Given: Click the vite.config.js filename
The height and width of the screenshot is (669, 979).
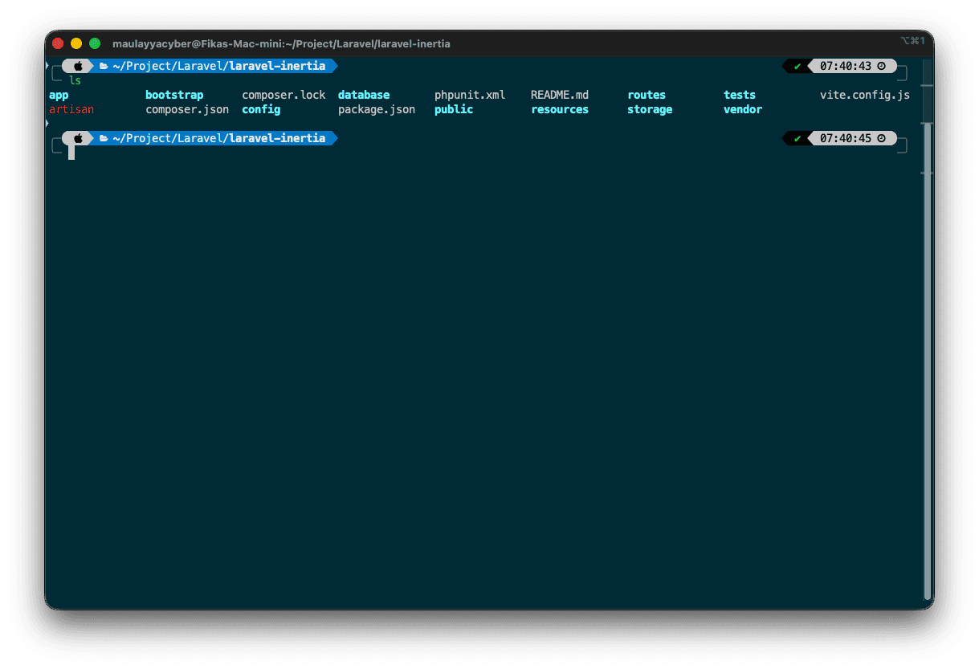Looking at the screenshot, I should coord(864,94).
